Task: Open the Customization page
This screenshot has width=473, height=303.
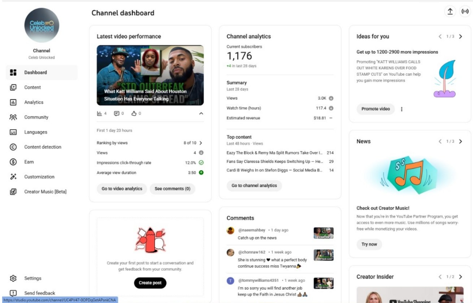Action: [x=39, y=177]
